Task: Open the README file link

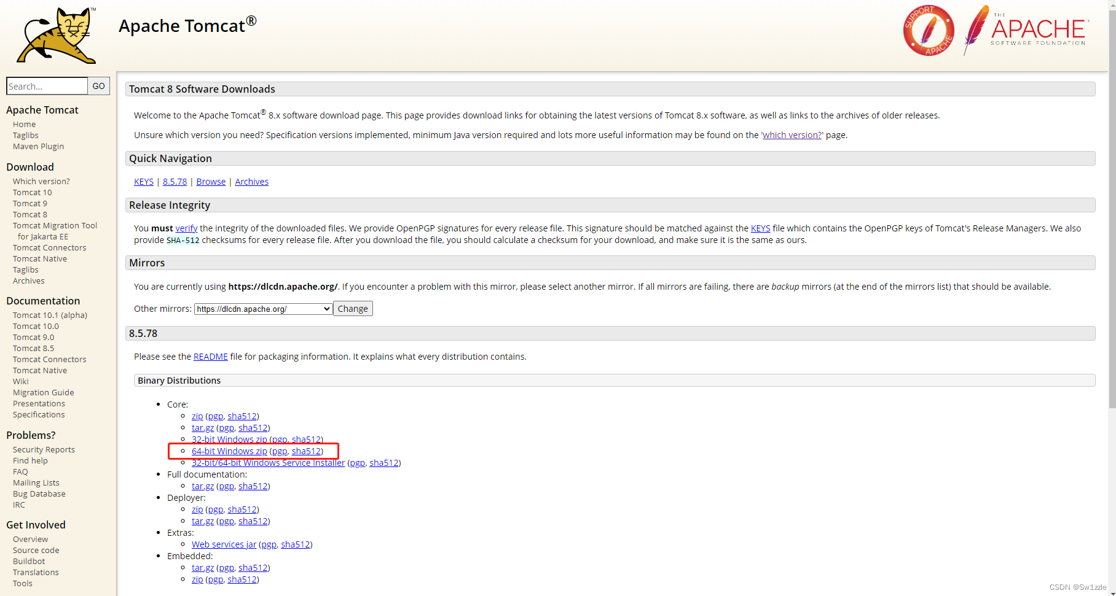Action: click(x=210, y=357)
